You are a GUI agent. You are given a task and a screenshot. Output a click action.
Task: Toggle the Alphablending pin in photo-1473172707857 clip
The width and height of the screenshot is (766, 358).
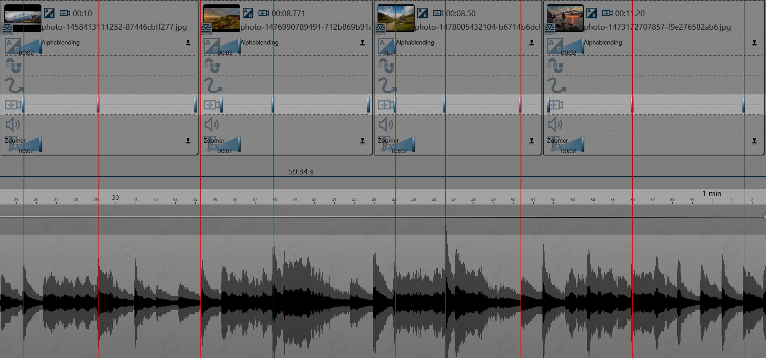coord(755,43)
